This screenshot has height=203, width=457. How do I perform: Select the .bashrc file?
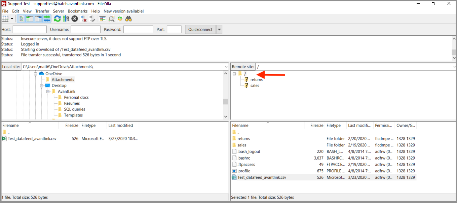pyautogui.click(x=323, y=158)
